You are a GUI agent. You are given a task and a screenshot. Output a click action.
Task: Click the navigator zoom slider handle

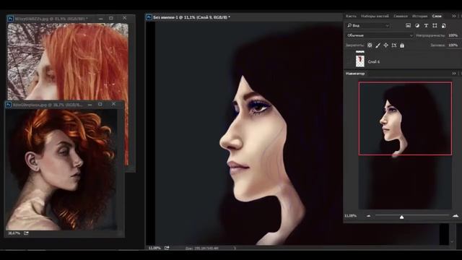(401, 217)
